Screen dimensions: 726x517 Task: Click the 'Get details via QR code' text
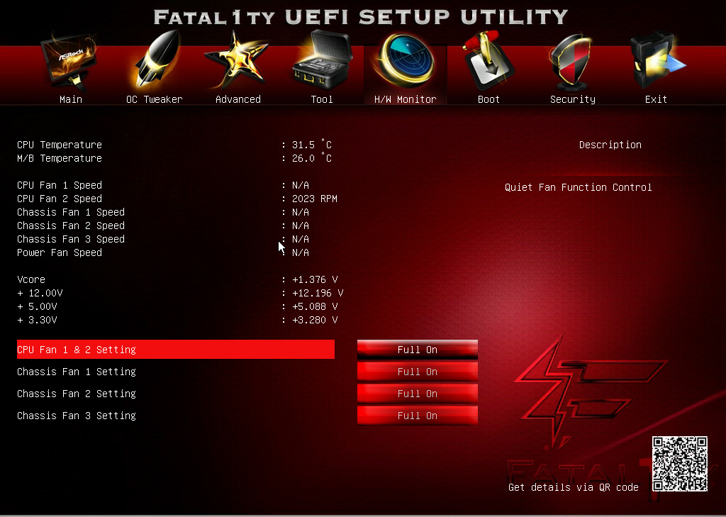point(573,487)
